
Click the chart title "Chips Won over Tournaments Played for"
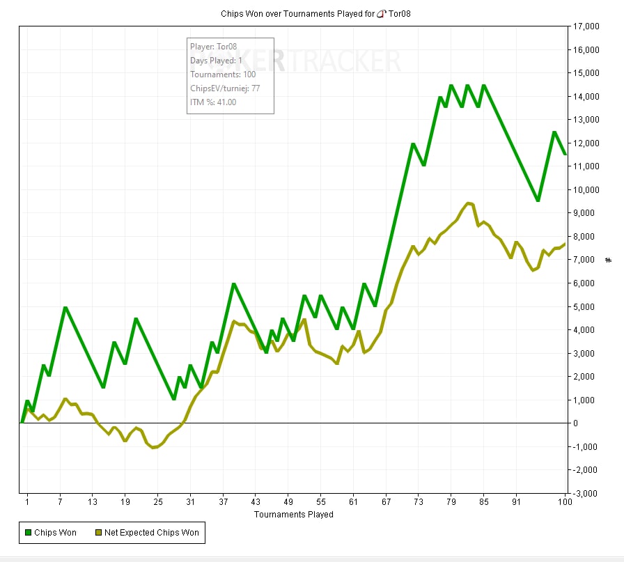click(297, 14)
